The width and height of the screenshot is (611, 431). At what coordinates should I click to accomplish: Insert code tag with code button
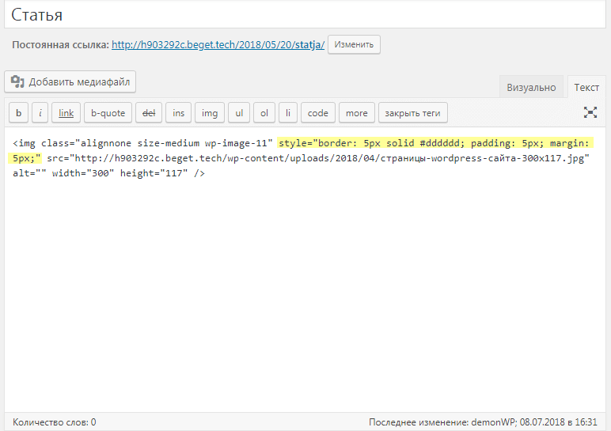318,113
